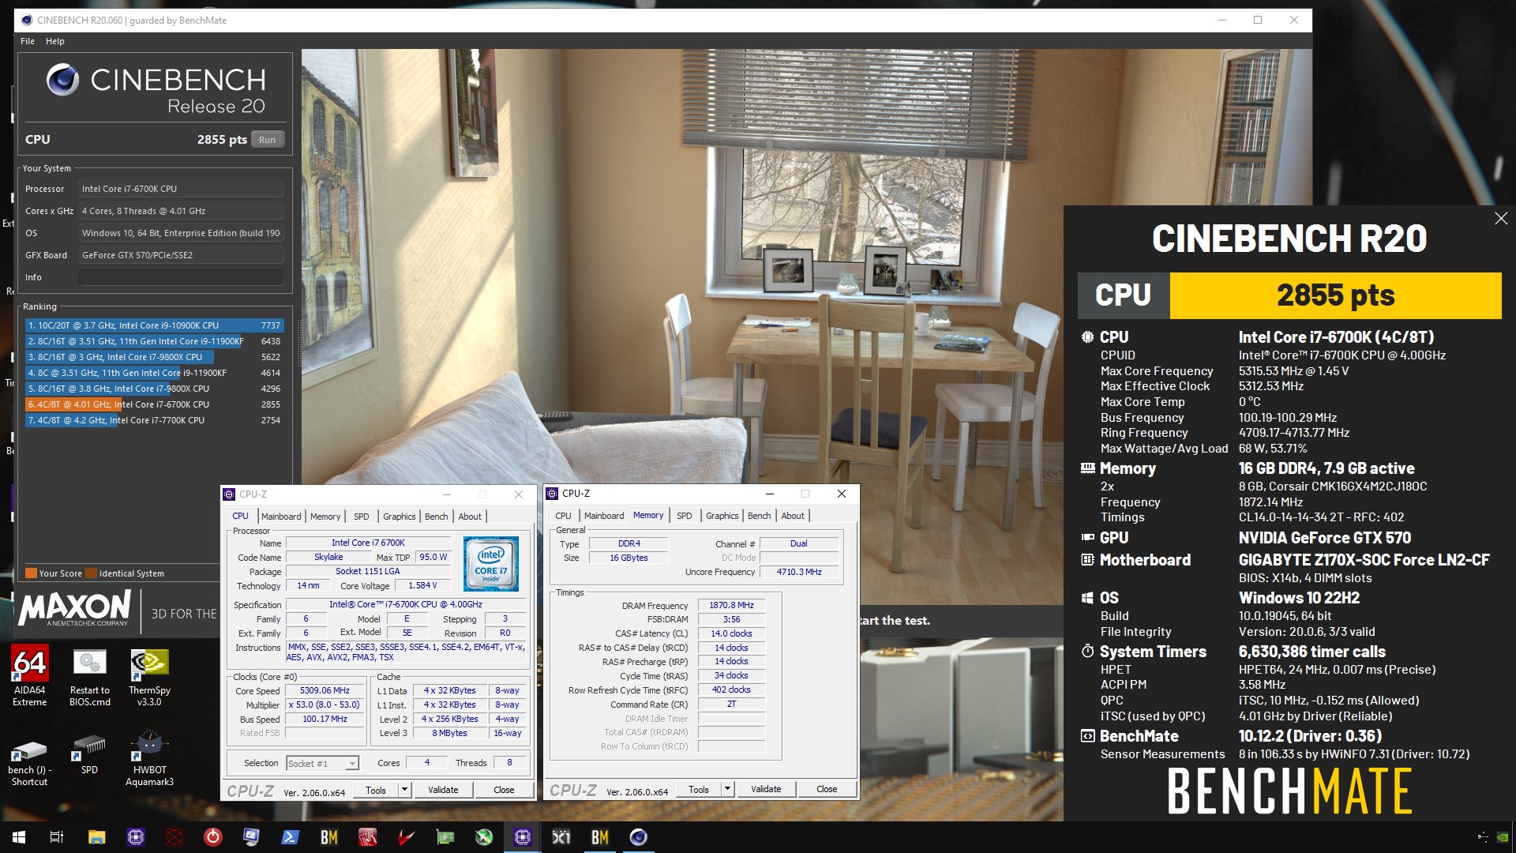Viewport: 1516px width, 853px height.
Task: Click the red checkmark swoosh taskbar icon
Action: coord(407,837)
